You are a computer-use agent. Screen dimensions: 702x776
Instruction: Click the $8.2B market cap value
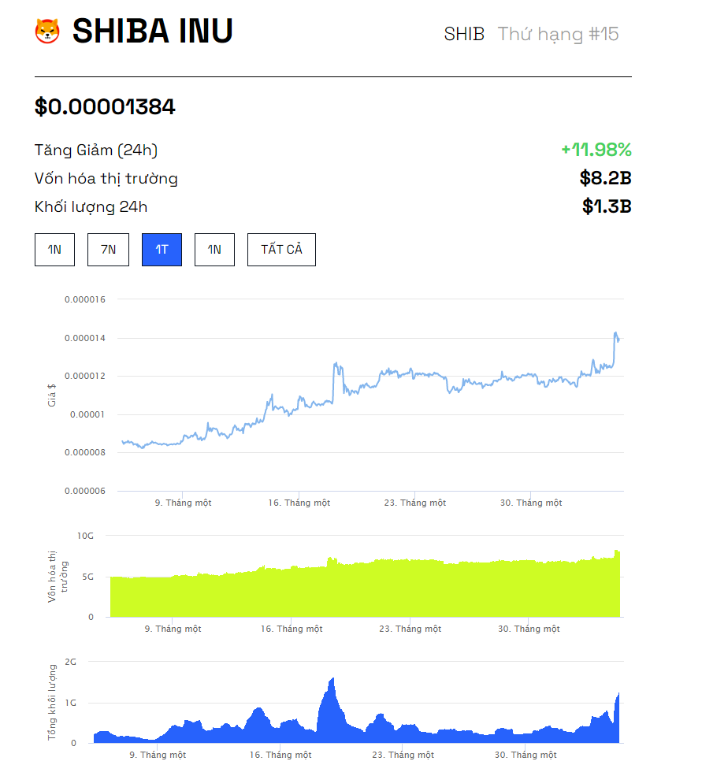605,178
